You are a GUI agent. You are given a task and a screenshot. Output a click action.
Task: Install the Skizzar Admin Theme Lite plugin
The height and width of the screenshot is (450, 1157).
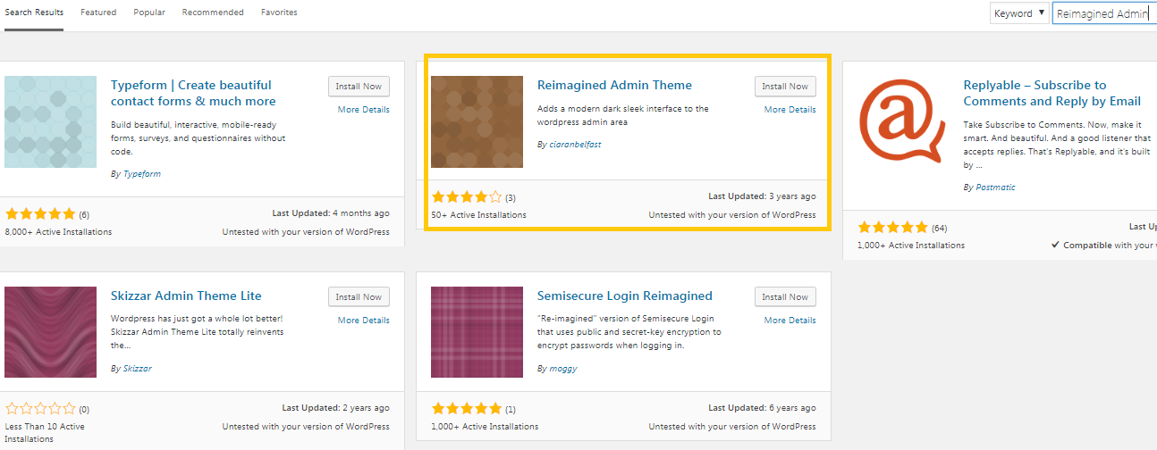359,297
